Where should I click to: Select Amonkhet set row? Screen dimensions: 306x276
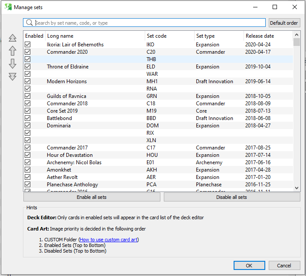coord(158,170)
